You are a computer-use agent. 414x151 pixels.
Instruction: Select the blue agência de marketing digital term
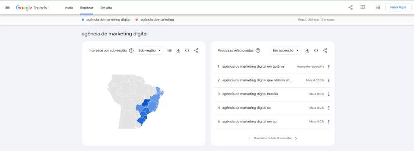point(106,19)
